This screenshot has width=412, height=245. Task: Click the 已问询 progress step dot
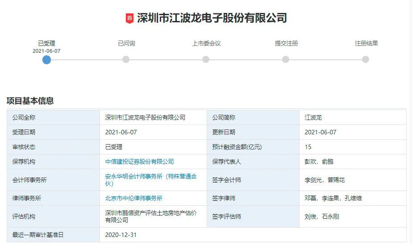coord(126,59)
